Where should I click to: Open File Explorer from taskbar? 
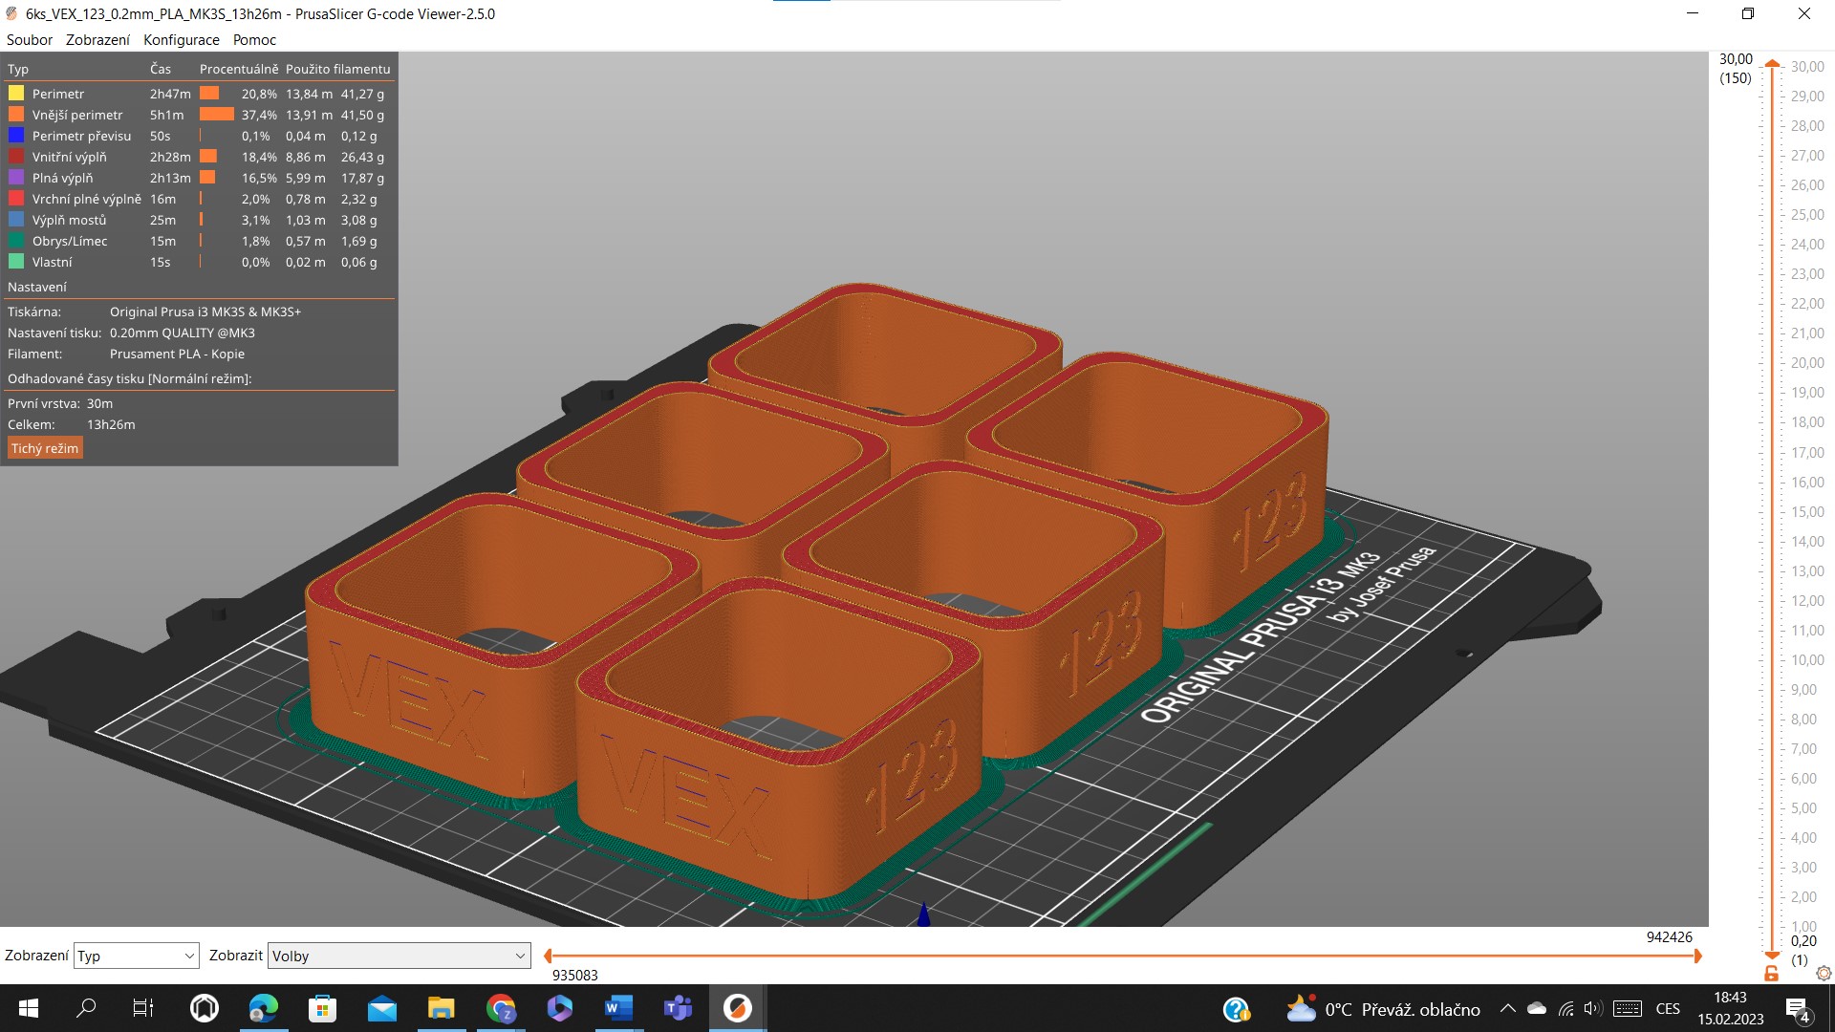[441, 1008]
